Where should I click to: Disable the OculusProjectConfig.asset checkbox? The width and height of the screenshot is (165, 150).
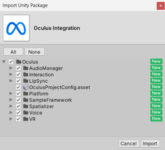tap(18, 87)
